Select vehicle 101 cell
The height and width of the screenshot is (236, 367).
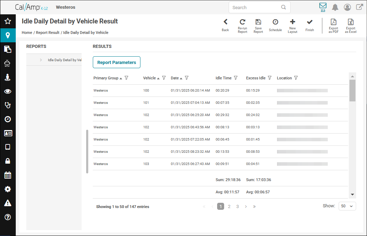[x=146, y=102]
